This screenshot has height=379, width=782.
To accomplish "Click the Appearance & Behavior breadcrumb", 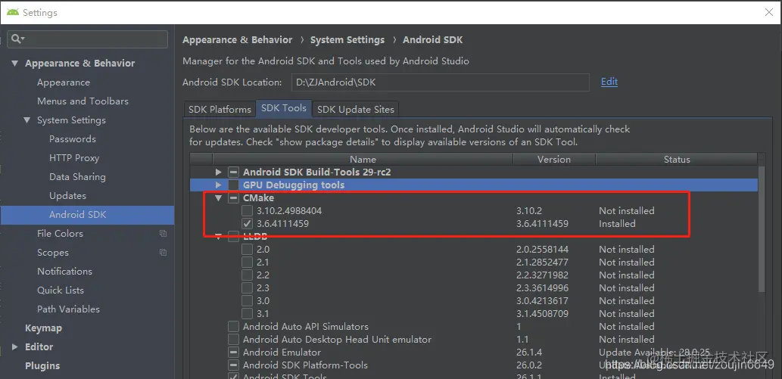I will click(x=238, y=40).
